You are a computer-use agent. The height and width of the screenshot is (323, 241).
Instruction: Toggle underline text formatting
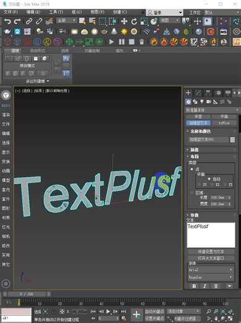click(x=216, y=286)
